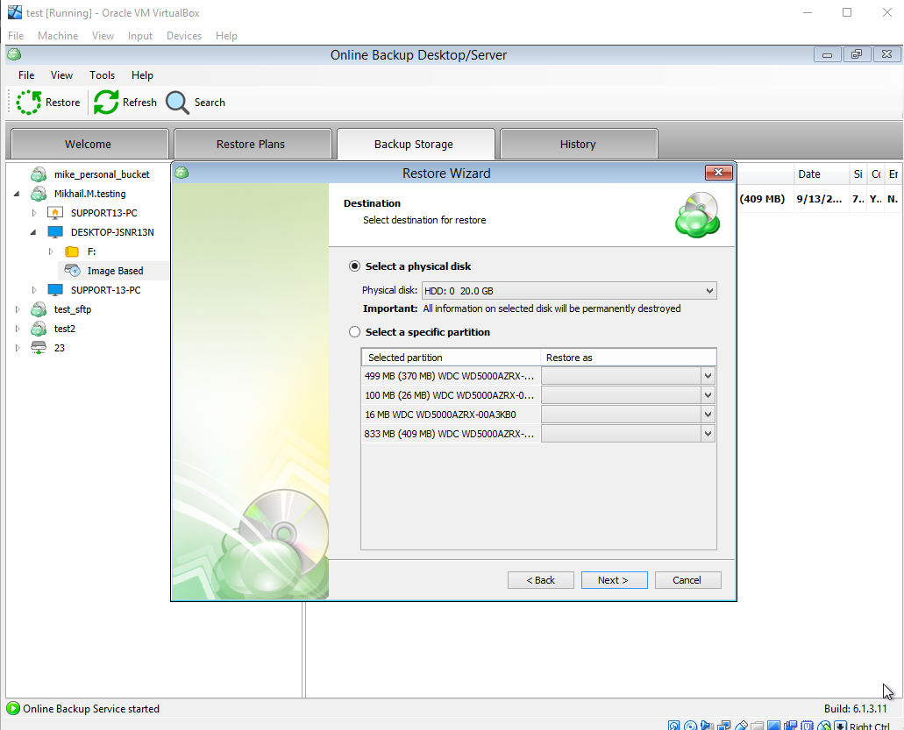This screenshot has width=904, height=730.
Task: Click the (409 MB) cell in backup list
Action: tap(762, 199)
